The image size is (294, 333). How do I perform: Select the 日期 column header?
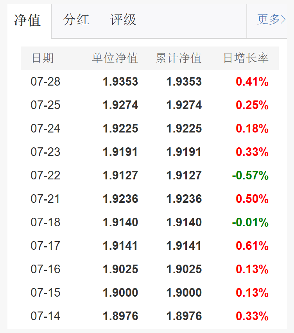tap(43, 58)
